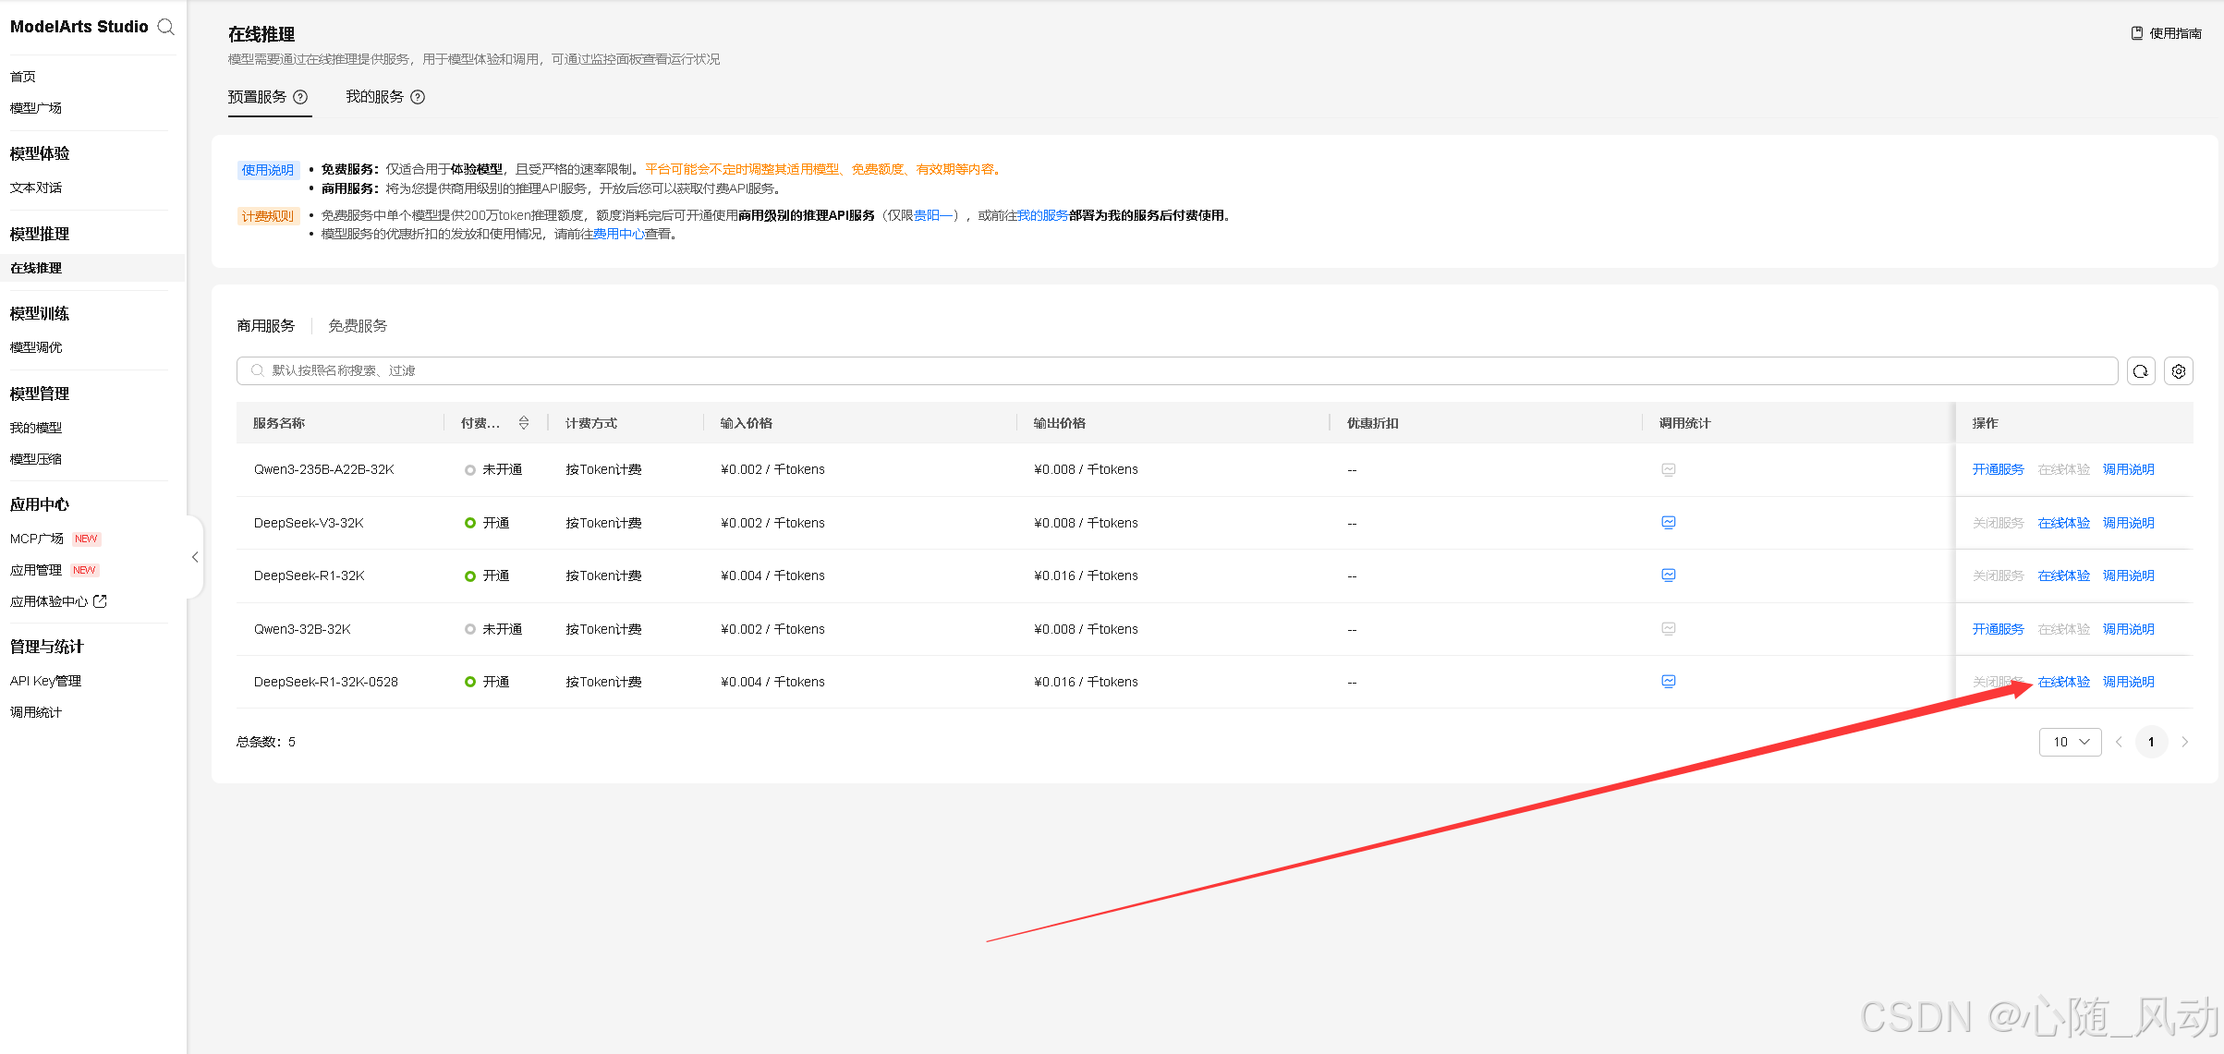2224x1054 pixels.
Task: Open the page size dropdown showing 10
Action: 2070,742
